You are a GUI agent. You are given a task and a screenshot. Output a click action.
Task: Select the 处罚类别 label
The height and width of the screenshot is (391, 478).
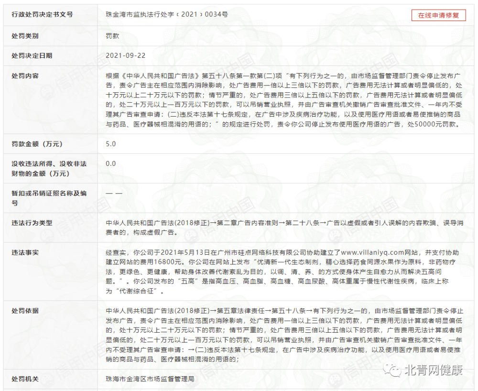tap(25, 36)
